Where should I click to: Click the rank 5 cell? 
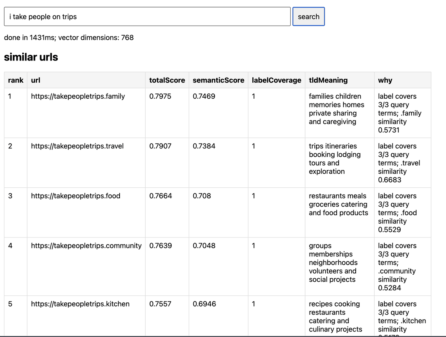[16, 316]
